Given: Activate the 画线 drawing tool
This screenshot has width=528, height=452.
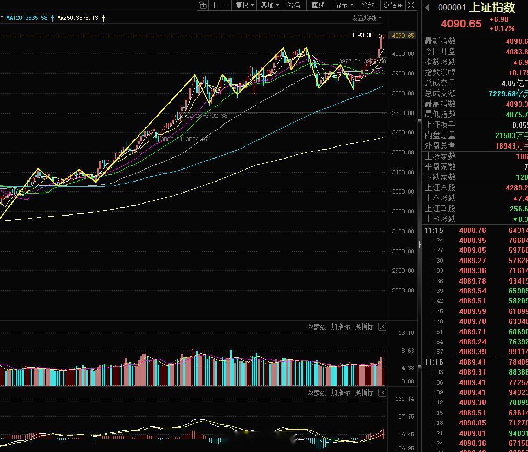Looking at the screenshot, I should [319, 5].
